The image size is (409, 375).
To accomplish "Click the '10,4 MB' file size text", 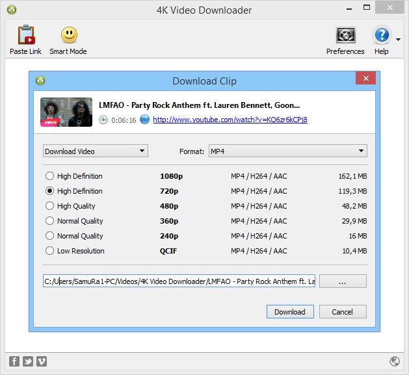I will click(354, 251).
